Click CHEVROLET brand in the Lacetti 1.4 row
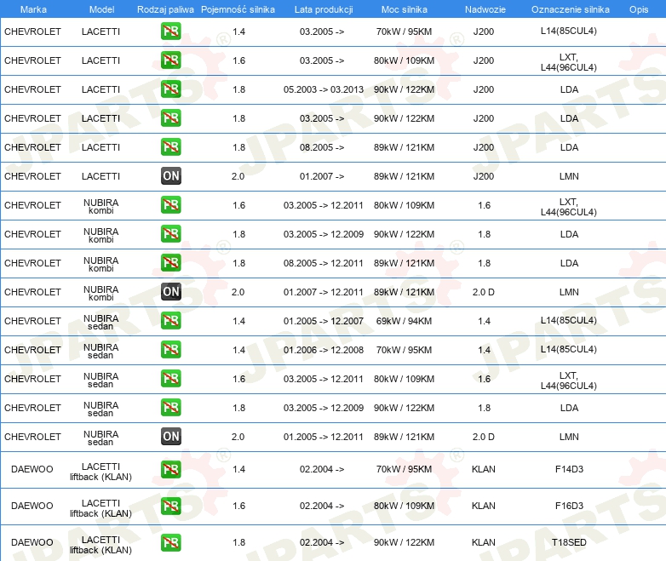The image size is (666, 561). coord(32,31)
